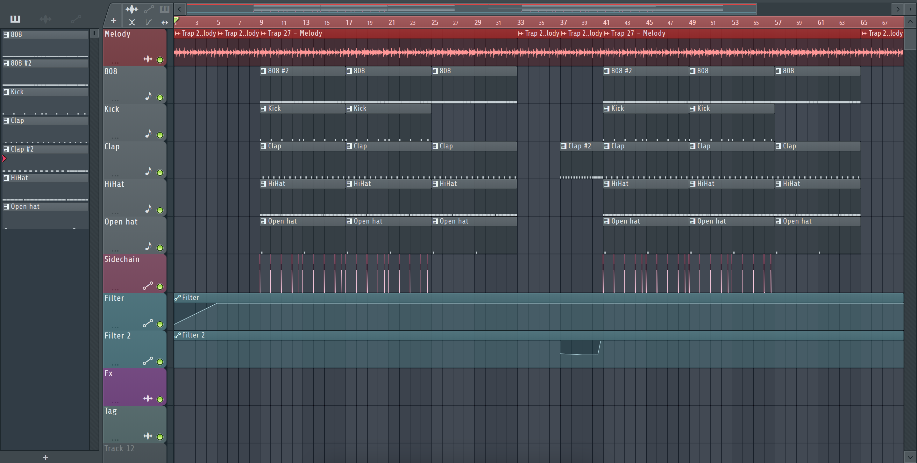Switch playlist focus to automation clips
This screenshot has height=463, width=917.
149,9
